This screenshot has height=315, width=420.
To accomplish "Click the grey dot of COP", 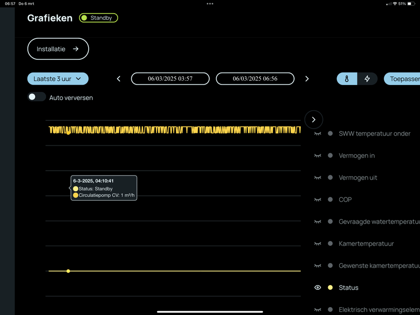I will click(330, 199).
